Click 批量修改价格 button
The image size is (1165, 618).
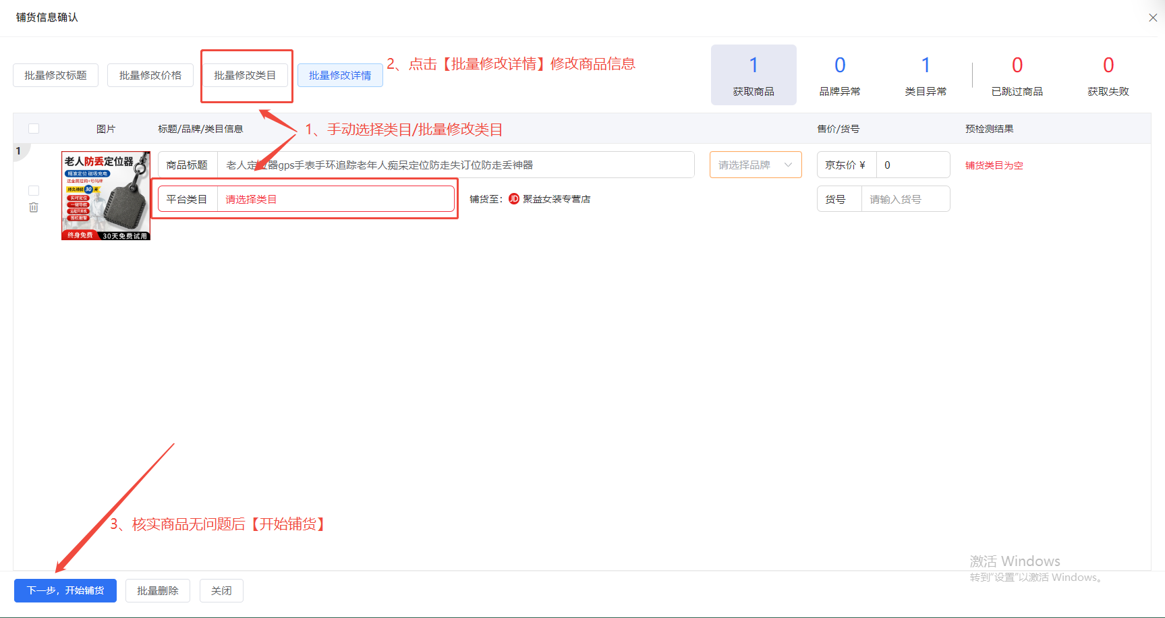[x=150, y=76]
